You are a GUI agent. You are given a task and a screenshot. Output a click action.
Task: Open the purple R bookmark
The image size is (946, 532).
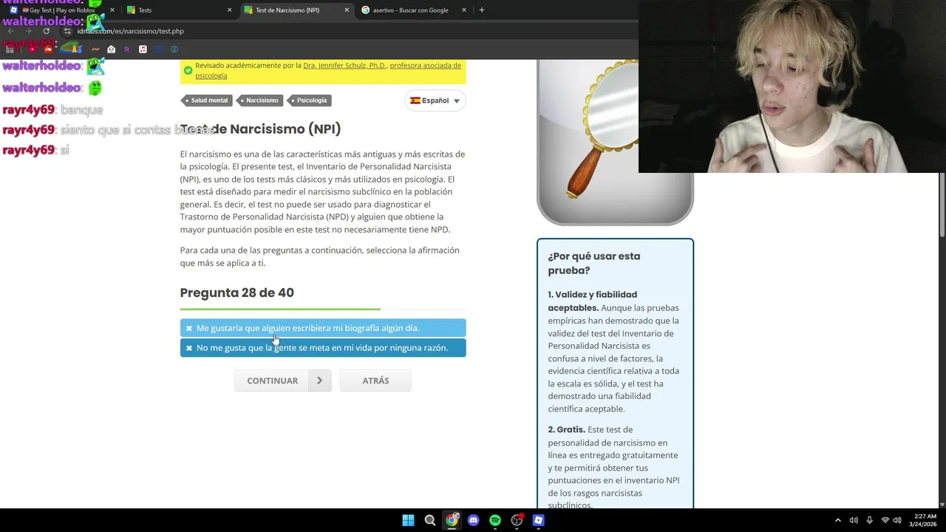(x=127, y=50)
